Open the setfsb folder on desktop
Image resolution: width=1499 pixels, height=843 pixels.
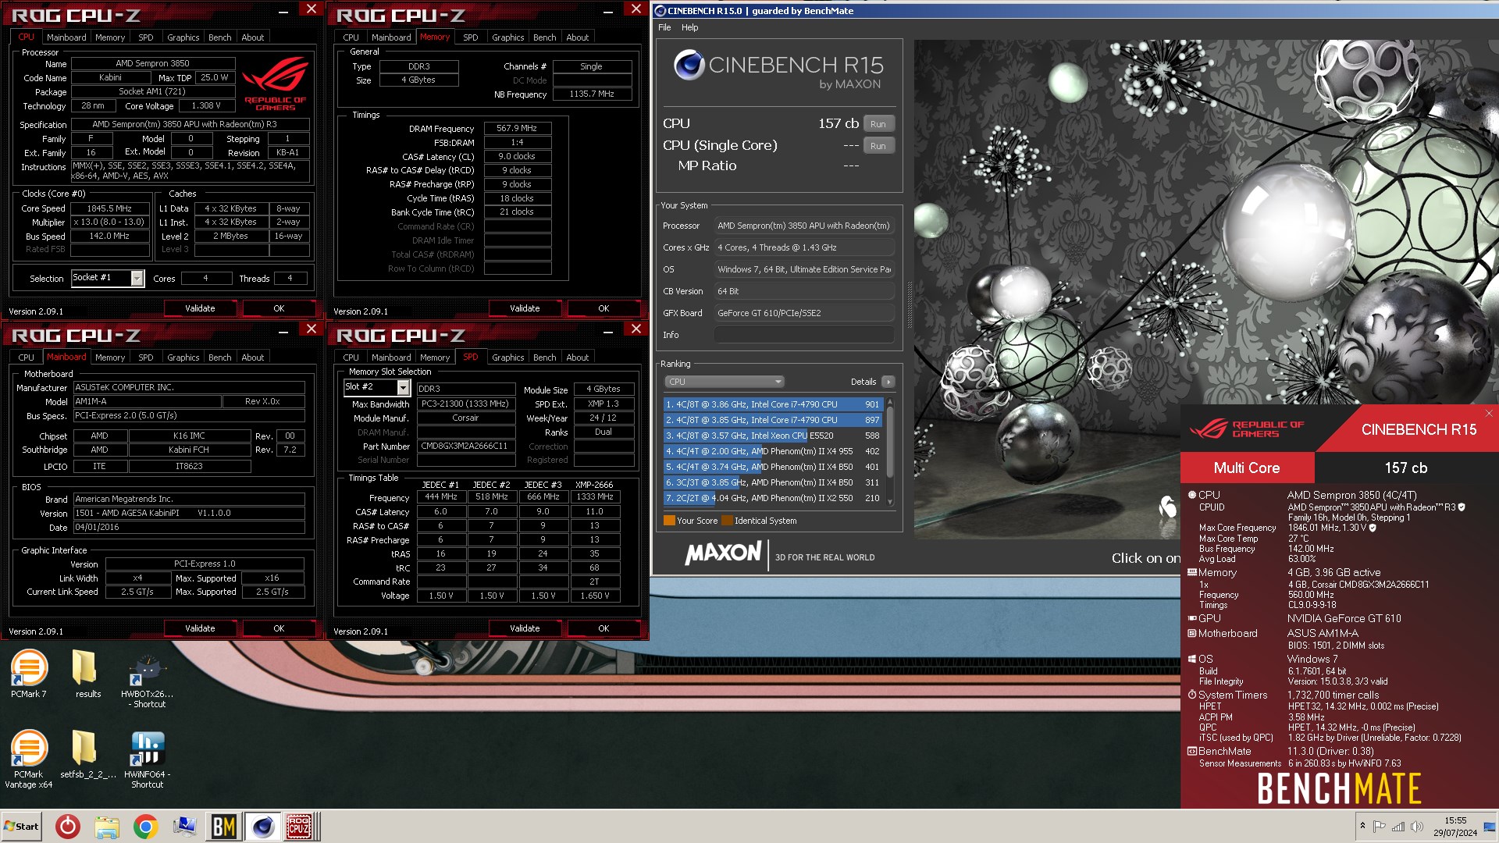coord(87,754)
